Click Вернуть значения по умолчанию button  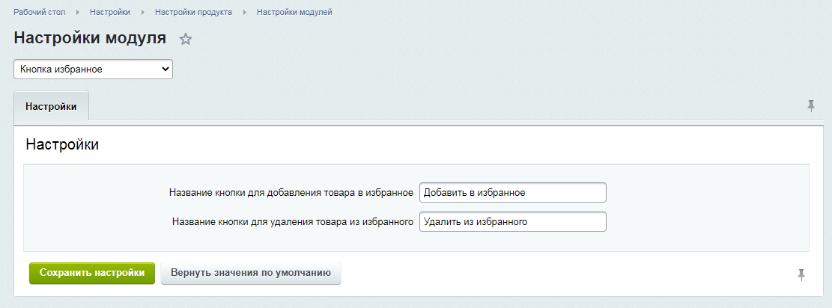click(250, 273)
